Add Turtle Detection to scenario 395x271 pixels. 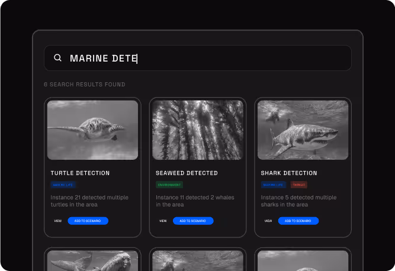point(88,221)
